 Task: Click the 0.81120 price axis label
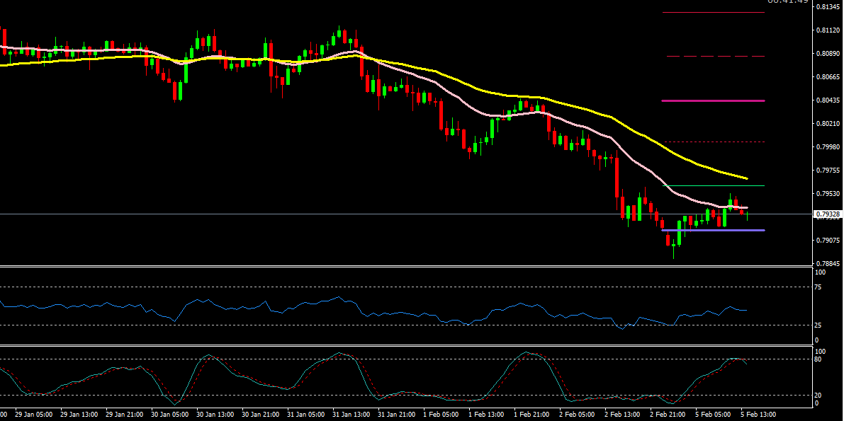click(x=828, y=30)
